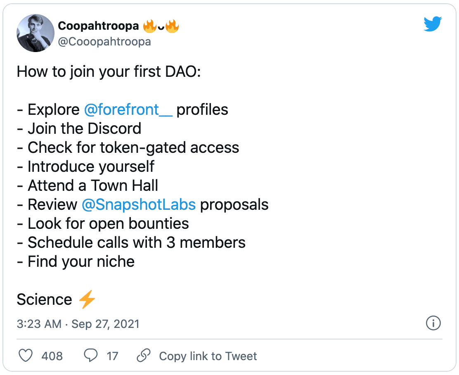Click the first fire emoji beside Coopahtroopa
The height and width of the screenshot is (375, 459).
coord(149,26)
